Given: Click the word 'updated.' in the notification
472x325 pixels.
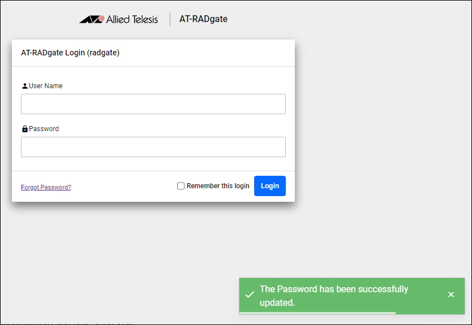Looking at the screenshot, I should coord(277,302).
